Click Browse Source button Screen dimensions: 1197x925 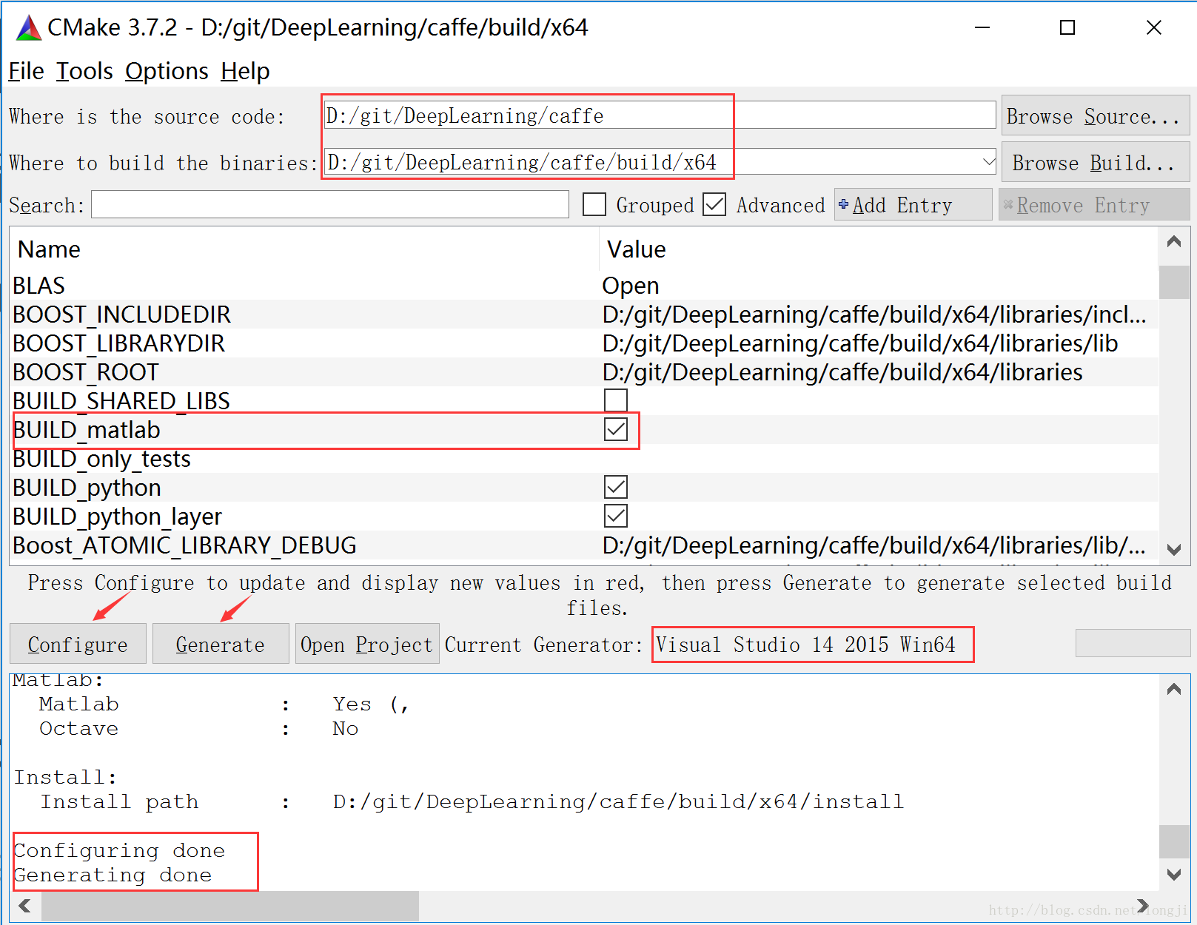1094,116
